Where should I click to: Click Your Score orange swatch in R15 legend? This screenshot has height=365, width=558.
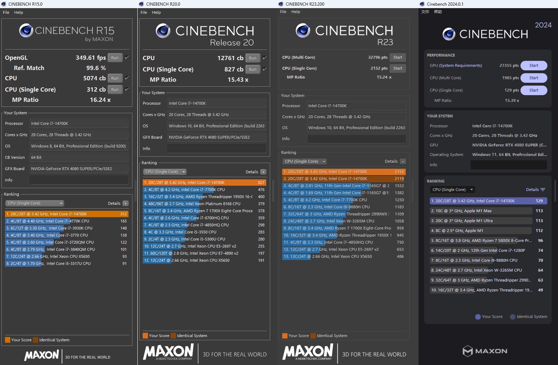[x=8, y=340]
